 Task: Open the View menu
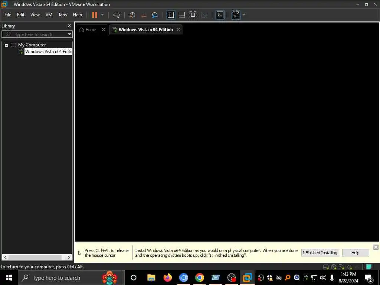click(x=35, y=15)
